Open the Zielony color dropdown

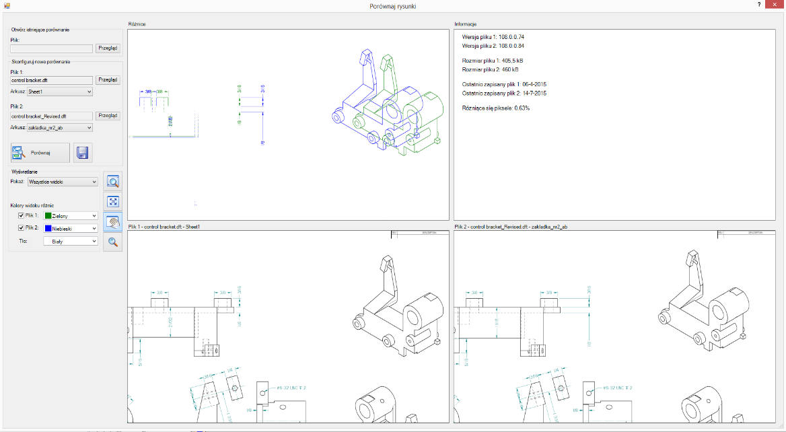[71, 216]
